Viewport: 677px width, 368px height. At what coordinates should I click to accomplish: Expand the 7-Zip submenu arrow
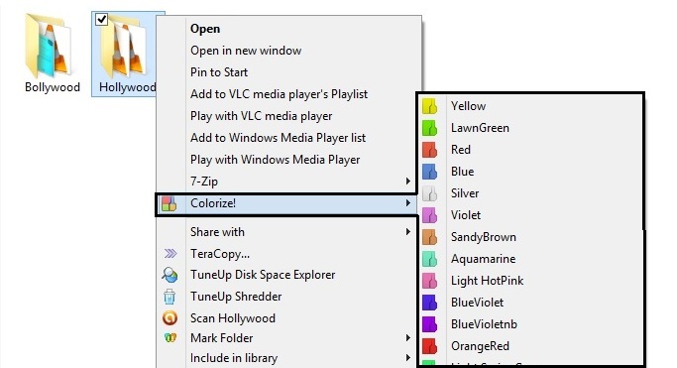pyautogui.click(x=407, y=181)
